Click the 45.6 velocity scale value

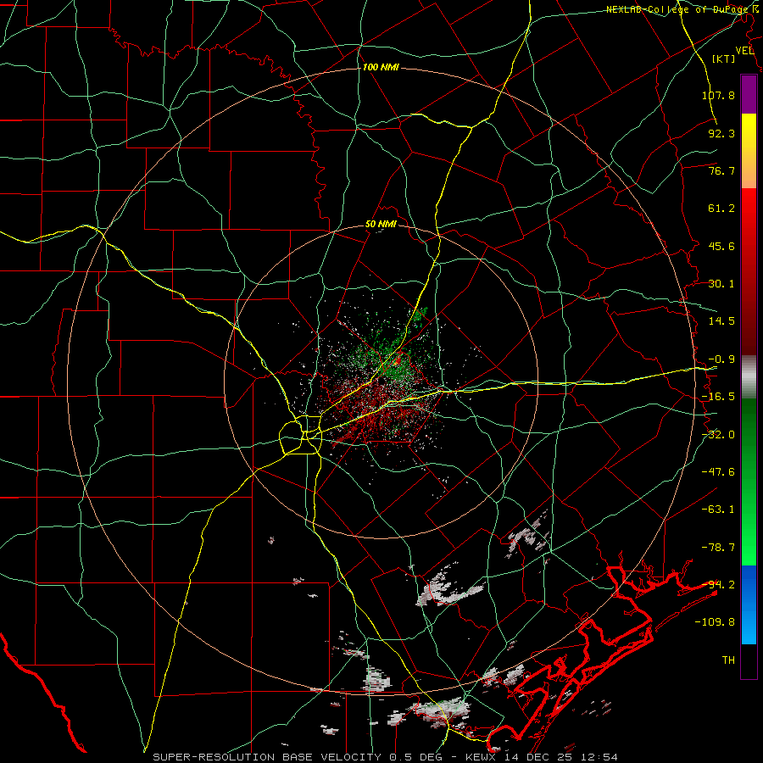point(721,246)
